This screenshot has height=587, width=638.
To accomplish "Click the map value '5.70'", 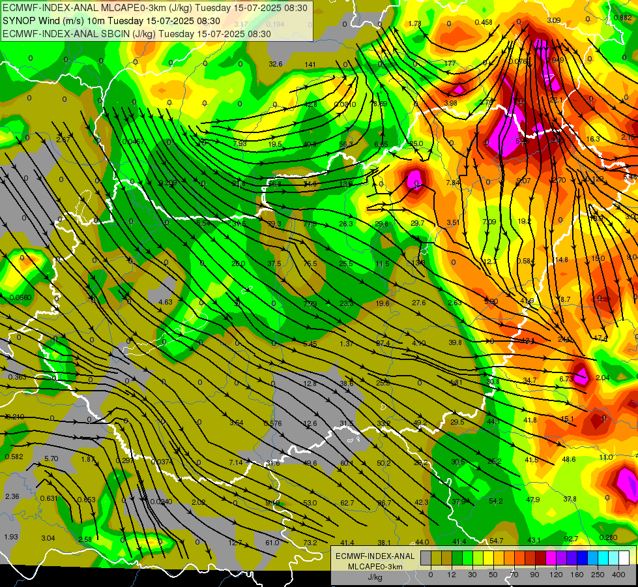I will (51, 459).
